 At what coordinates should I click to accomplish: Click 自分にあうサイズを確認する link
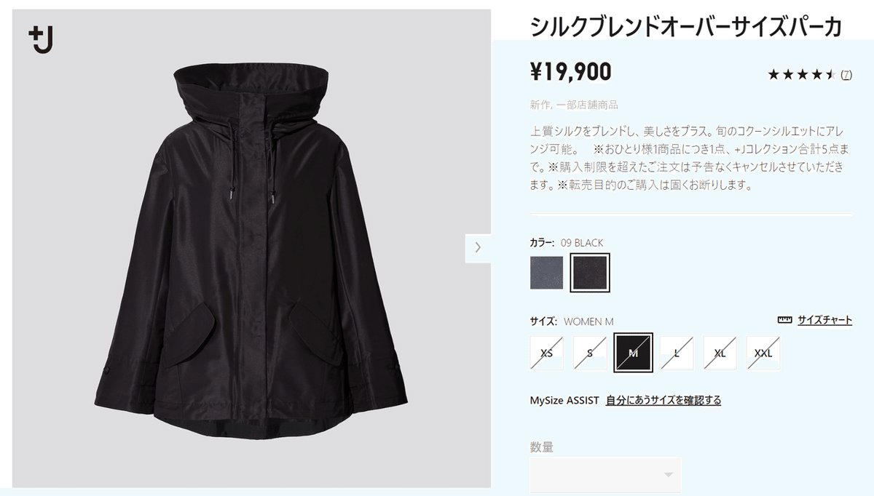coord(664,400)
